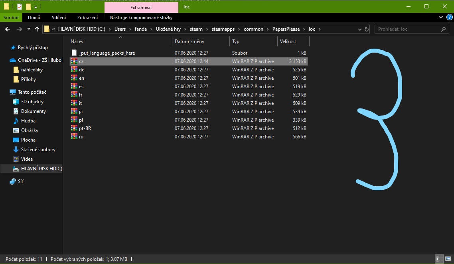This screenshot has width=454, height=264.
Task: Click the 566 kB size cell
Action: coord(299,137)
